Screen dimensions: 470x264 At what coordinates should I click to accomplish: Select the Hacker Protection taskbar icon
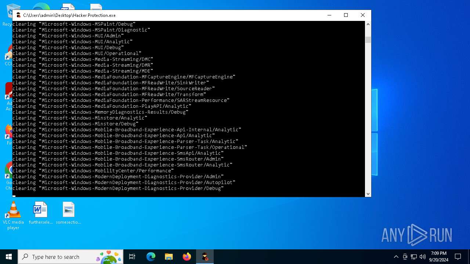pyautogui.click(x=205, y=257)
